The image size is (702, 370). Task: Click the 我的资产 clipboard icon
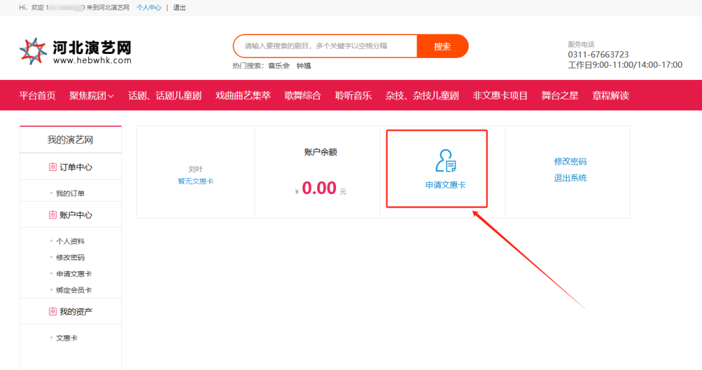(53, 311)
